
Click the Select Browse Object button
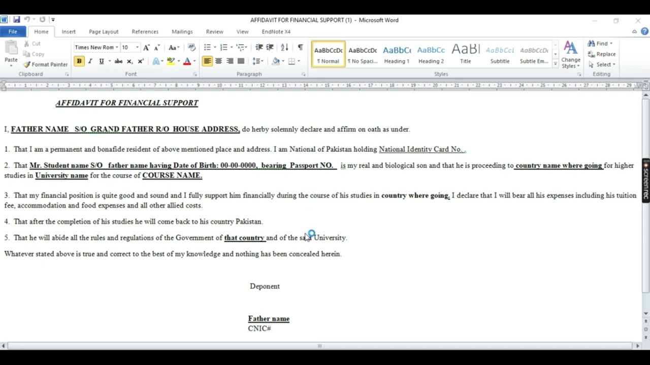pyautogui.click(x=646, y=329)
